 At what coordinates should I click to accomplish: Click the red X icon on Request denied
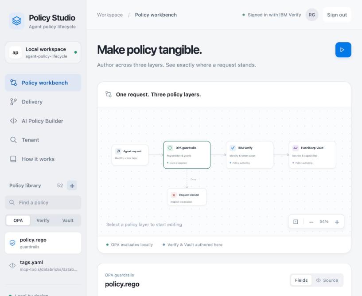(174, 195)
